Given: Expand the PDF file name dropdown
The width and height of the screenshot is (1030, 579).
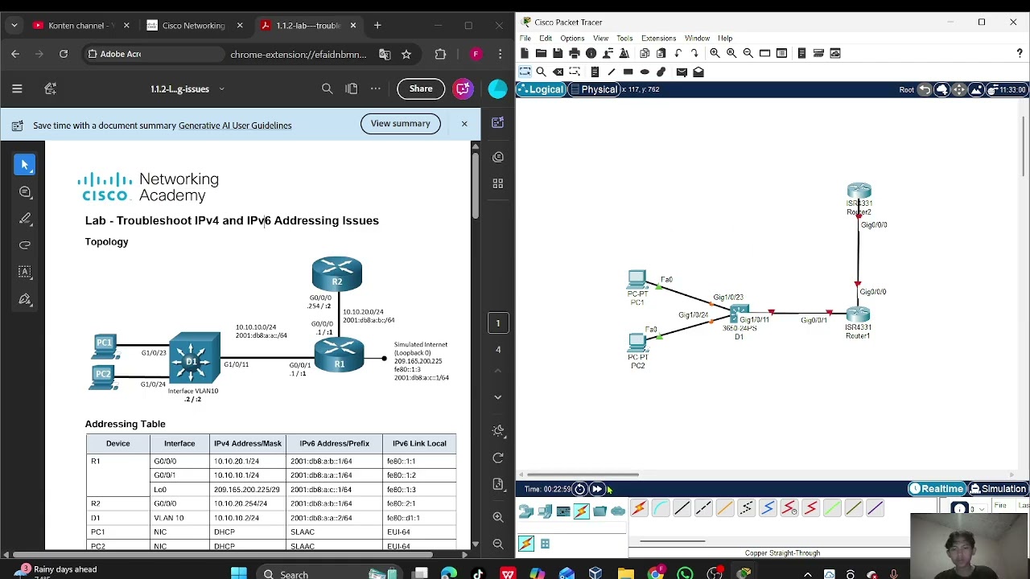Looking at the screenshot, I should pyautogui.click(x=221, y=89).
